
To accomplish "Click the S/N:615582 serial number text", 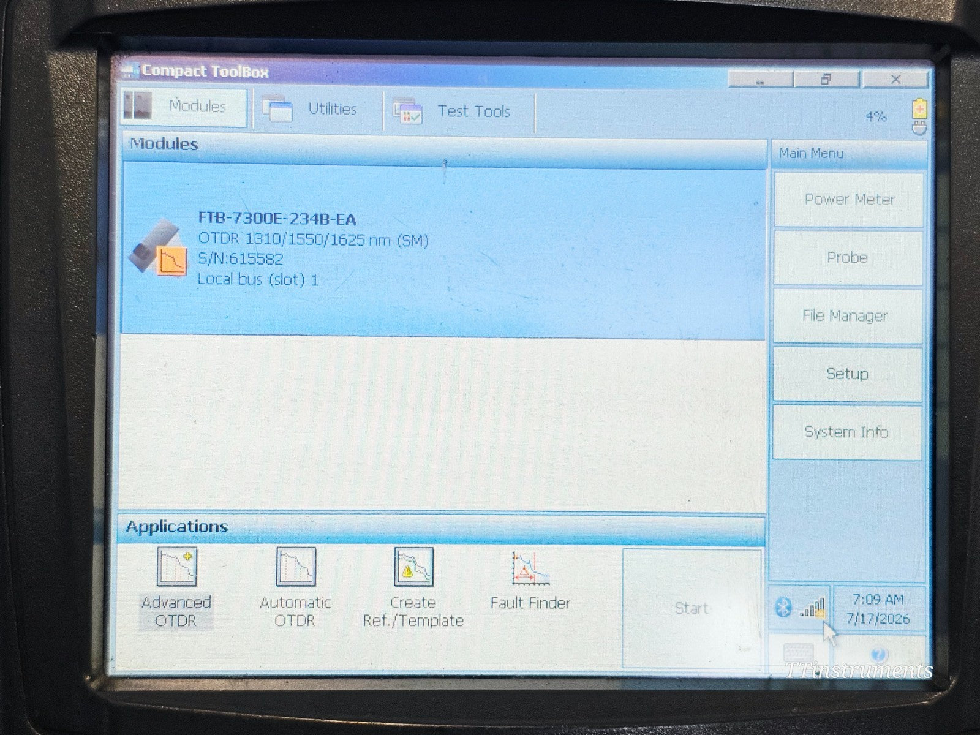I will click(x=240, y=259).
